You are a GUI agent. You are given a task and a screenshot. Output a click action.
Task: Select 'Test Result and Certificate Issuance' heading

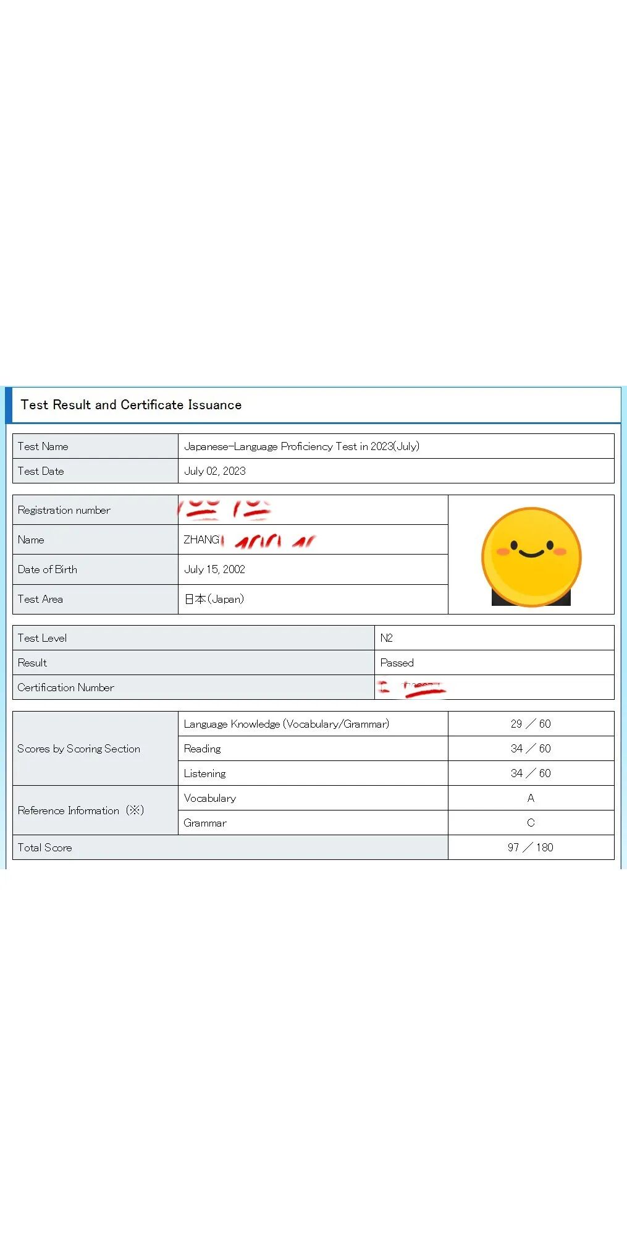tap(131, 405)
